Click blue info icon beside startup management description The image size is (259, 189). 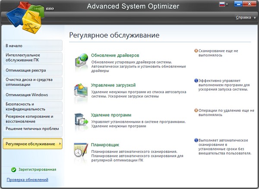(196, 80)
